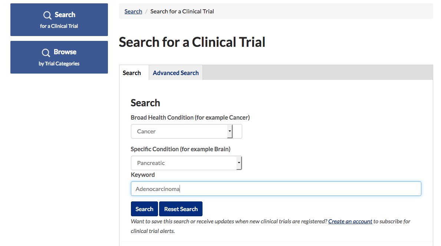Focus the Keyword field containing Adenocarcinoma
Image resolution: width=441 pixels, height=246 pixels.
(x=276, y=188)
